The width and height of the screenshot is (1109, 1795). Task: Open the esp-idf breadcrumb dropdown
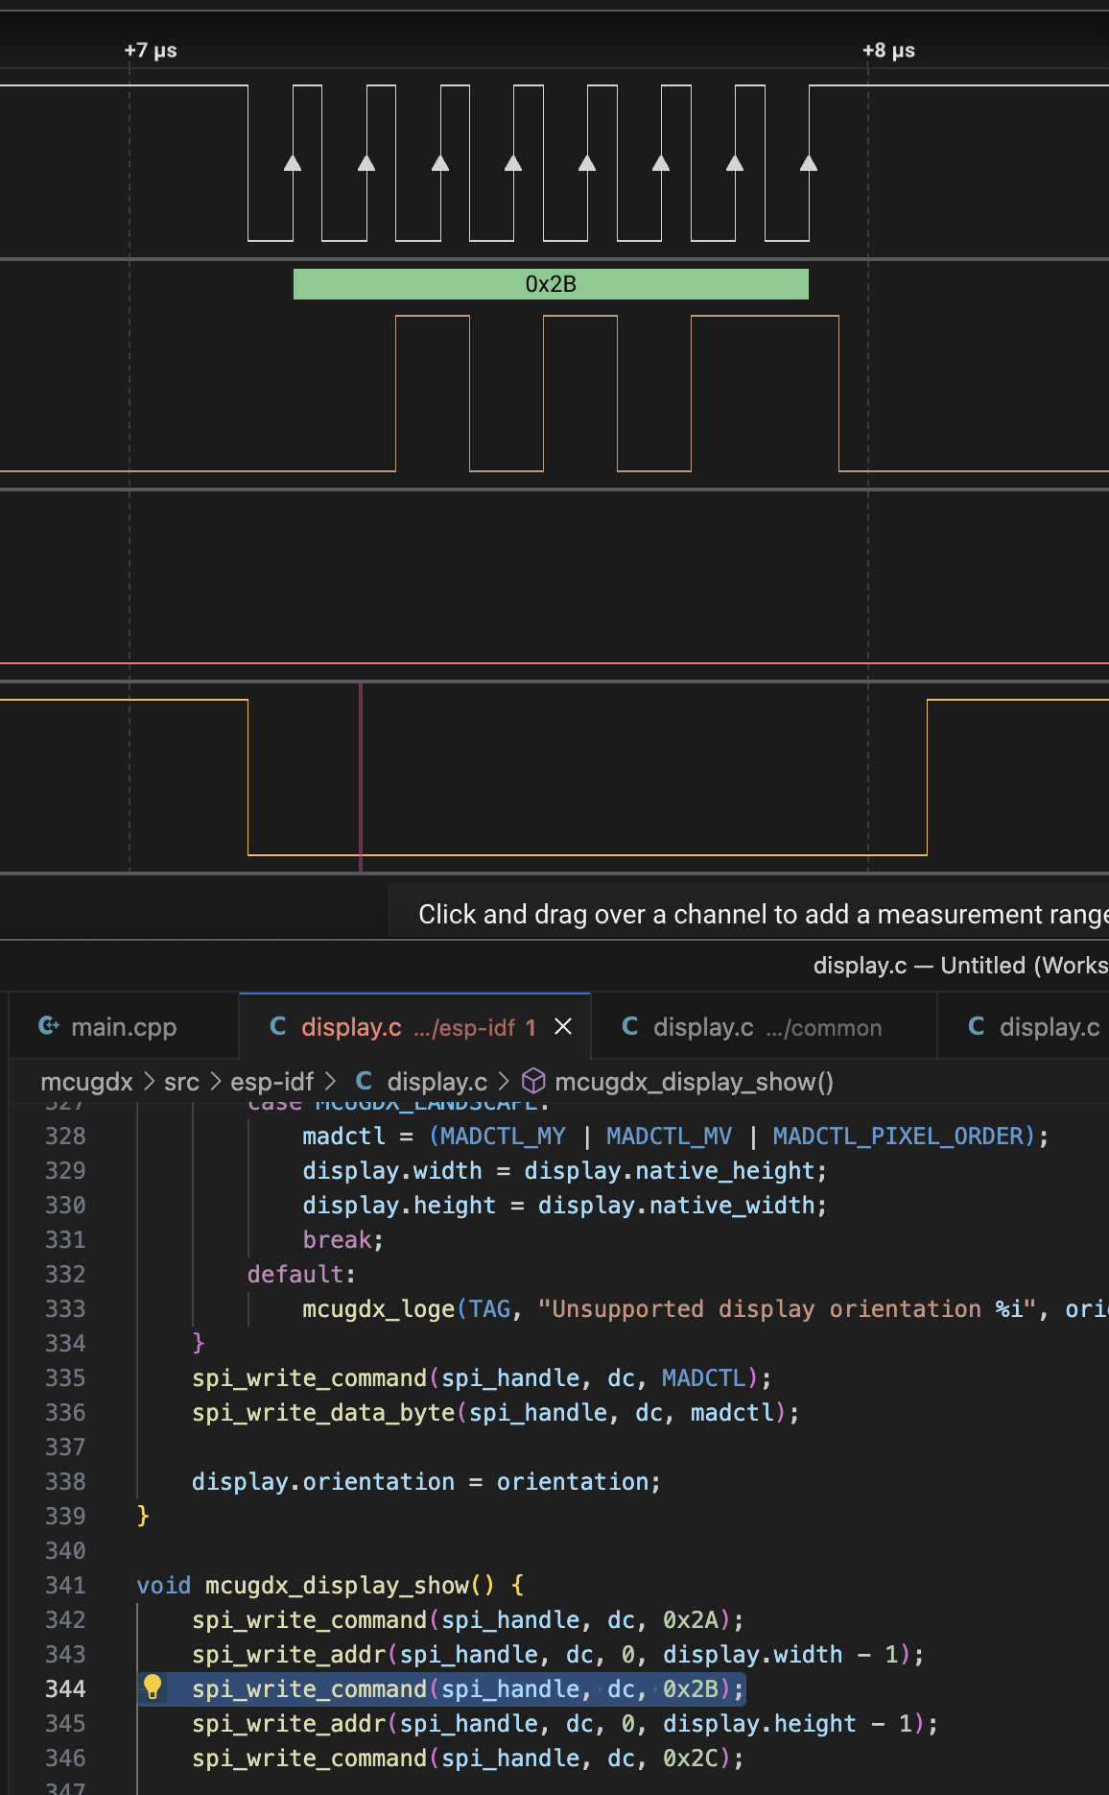tap(271, 1082)
